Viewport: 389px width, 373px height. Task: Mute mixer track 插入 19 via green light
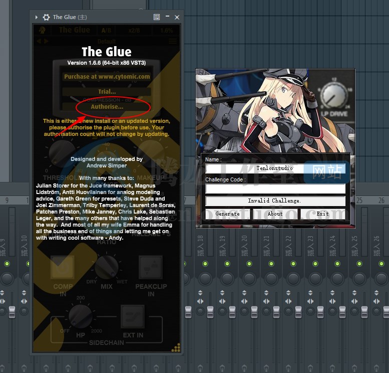click(x=227, y=264)
